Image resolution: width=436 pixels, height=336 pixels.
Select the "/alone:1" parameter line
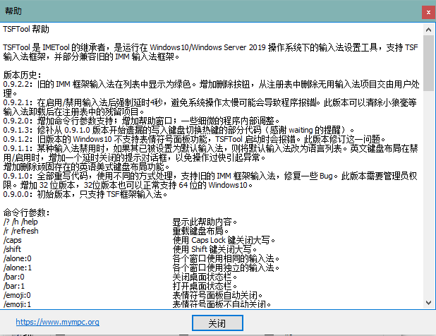point(18,268)
